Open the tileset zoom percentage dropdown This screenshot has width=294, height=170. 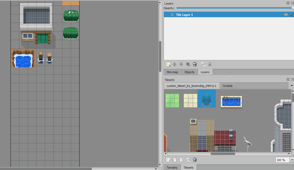(292, 160)
